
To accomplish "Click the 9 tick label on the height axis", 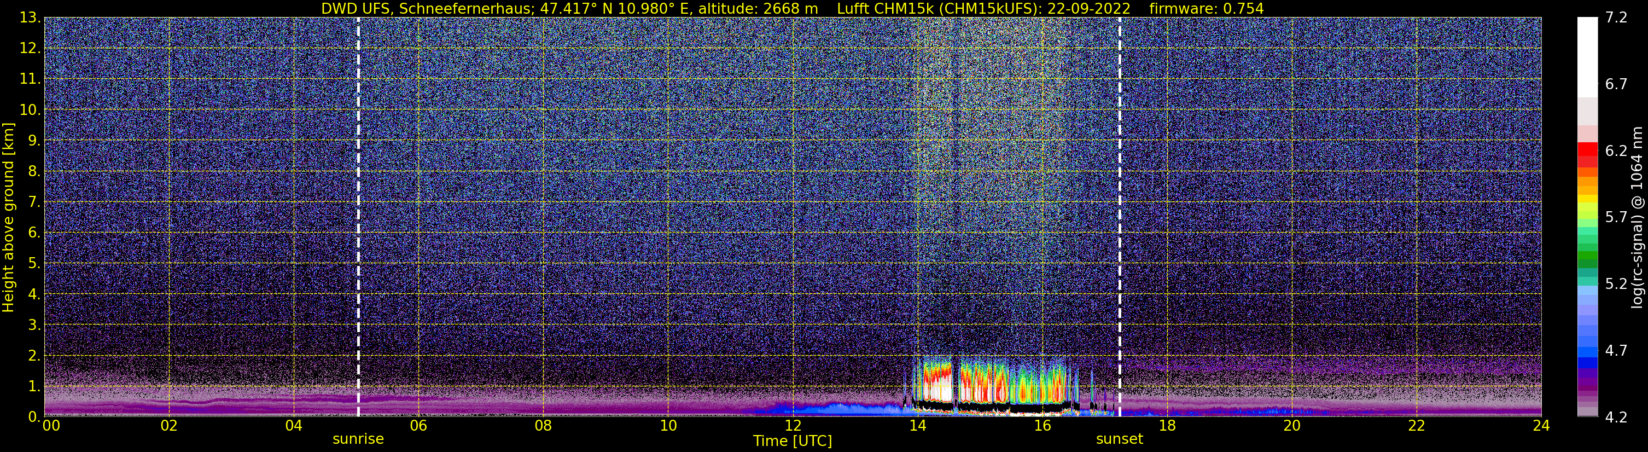I will (34, 140).
